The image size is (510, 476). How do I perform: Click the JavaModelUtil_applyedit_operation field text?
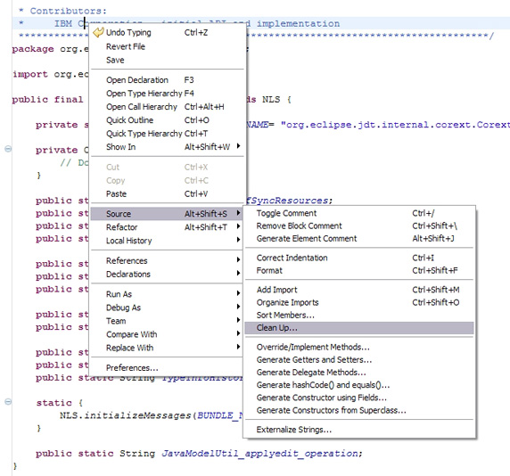pyautogui.click(x=259, y=454)
